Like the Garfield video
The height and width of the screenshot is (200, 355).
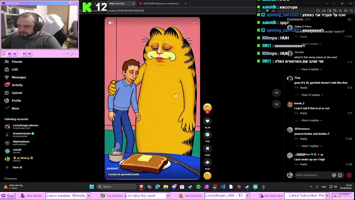[207, 121]
